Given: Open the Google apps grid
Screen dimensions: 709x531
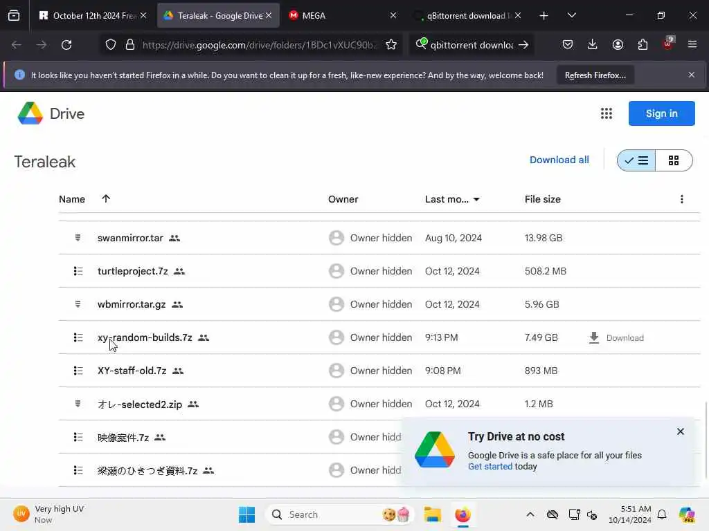Looking at the screenshot, I should click(x=607, y=113).
